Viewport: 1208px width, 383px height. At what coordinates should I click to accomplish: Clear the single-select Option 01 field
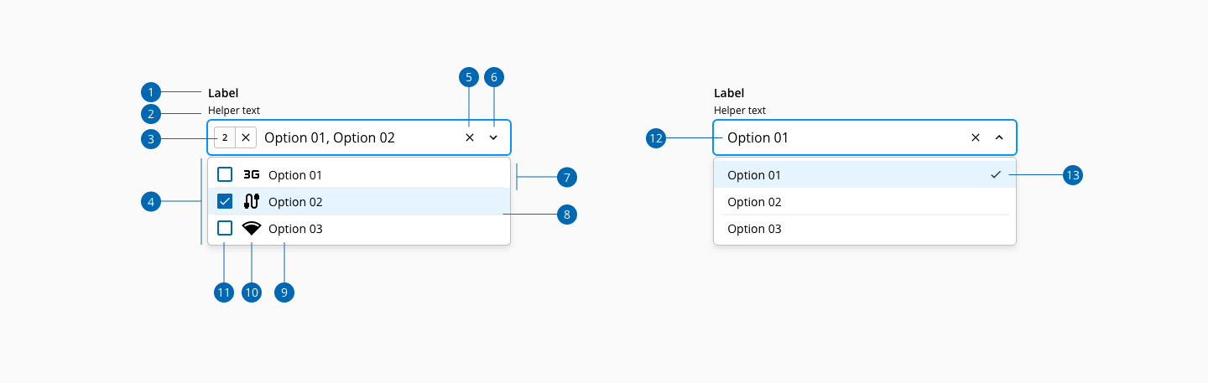click(975, 137)
